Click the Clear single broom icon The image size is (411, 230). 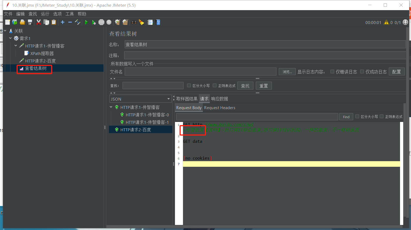click(x=117, y=22)
